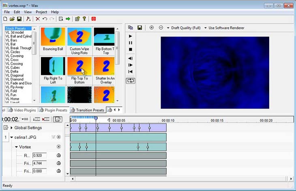Stop preview playback
The image size is (296, 191).
click(130, 49)
